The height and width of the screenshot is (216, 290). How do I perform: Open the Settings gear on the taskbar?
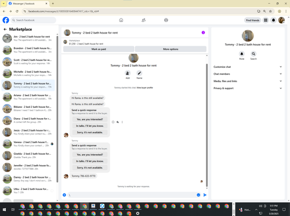coord(137,213)
